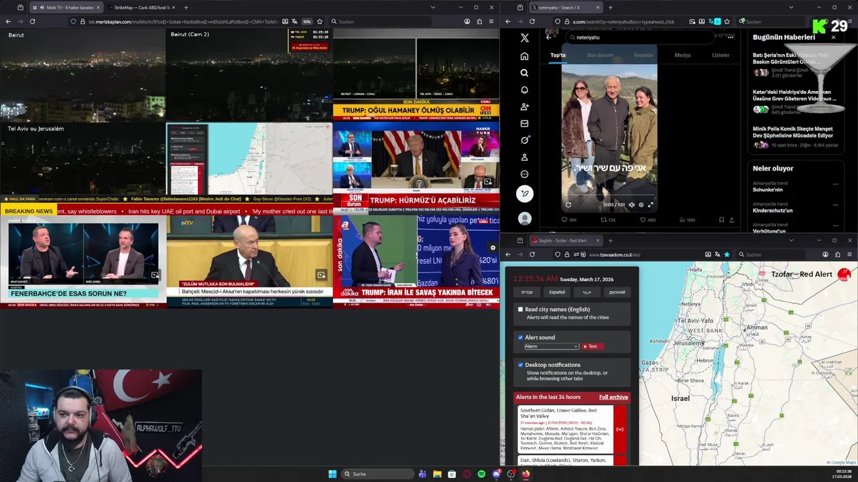This screenshot has width=858, height=482.
Task: Open tab list dropdown in X browser window
Action: click(791, 7)
